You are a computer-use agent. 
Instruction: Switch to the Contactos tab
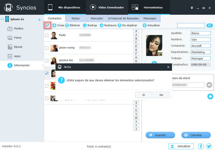55,18
